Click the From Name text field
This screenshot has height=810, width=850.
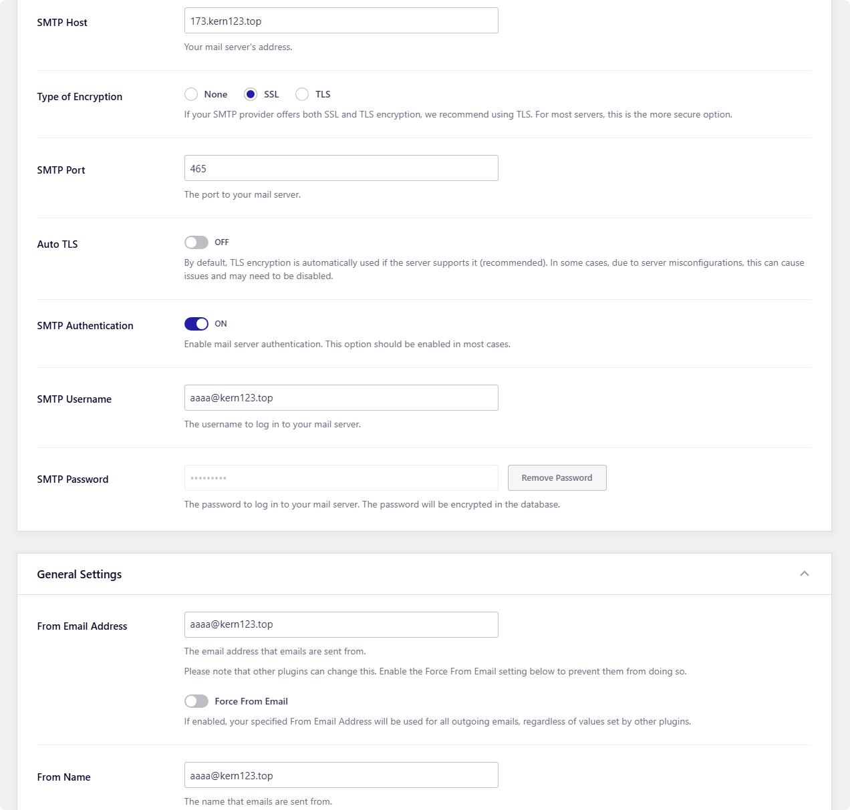[341, 775]
